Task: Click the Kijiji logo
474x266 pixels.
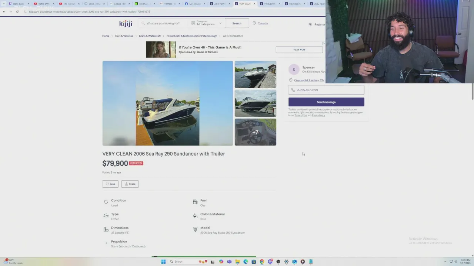Action: pyautogui.click(x=126, y=24)
